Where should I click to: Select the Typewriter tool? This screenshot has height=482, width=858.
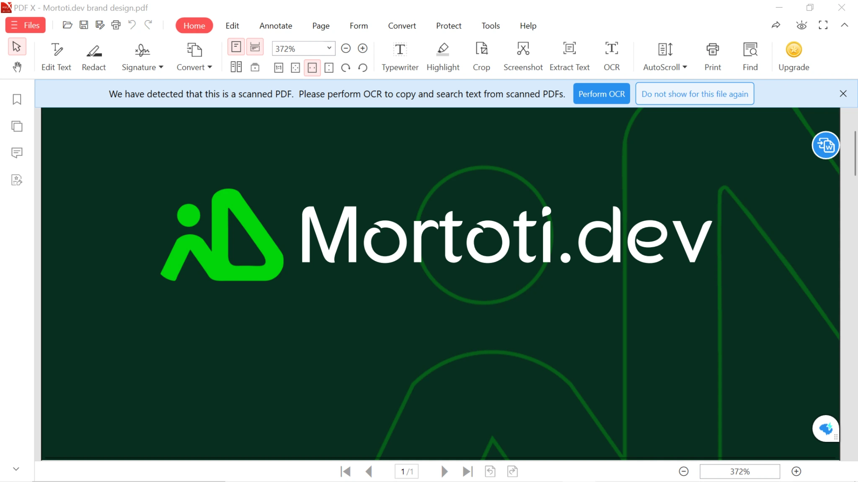coord(400,57)
